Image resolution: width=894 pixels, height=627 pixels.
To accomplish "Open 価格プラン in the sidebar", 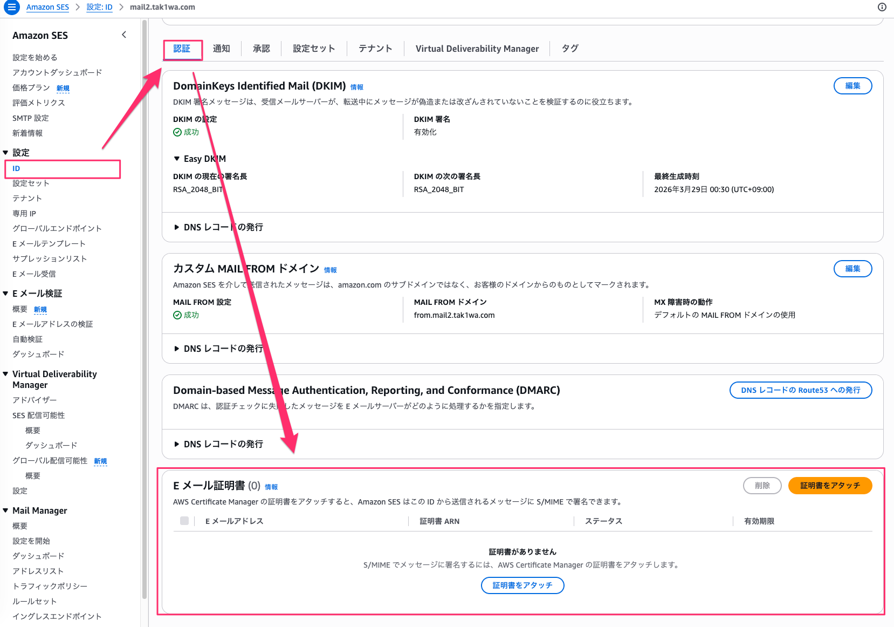I will pyautogui.click(x=31, y=87).
